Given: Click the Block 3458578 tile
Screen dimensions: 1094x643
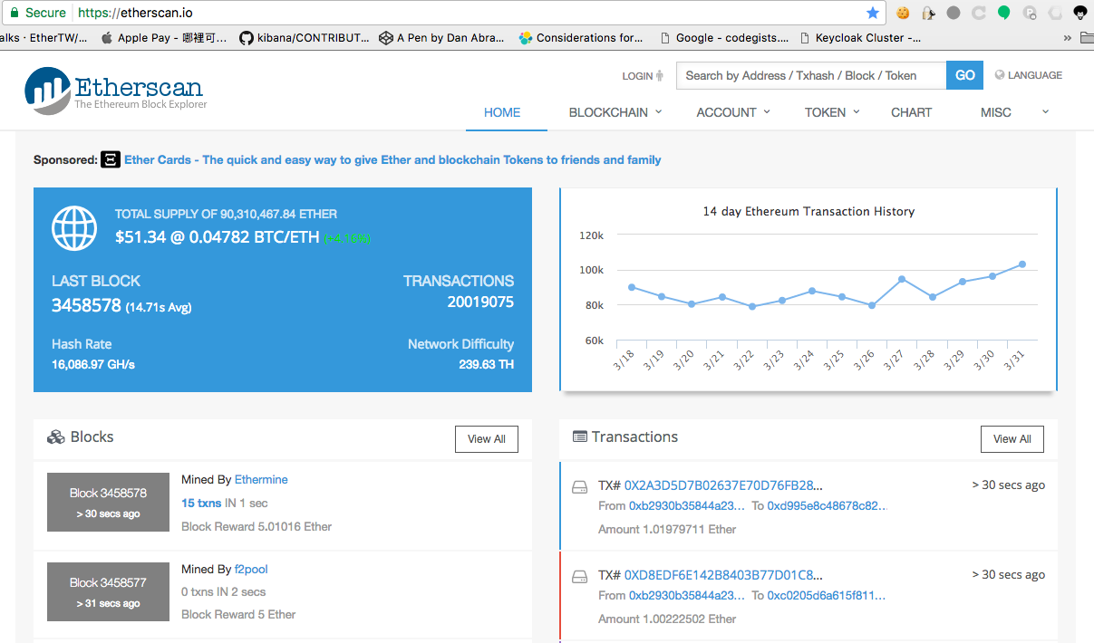Looking at the screenshot, I should click(x=108, y=503).
